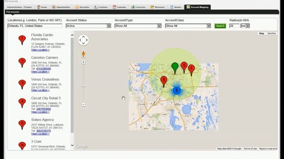Image resolution: width=284 pixels, height=159 pixels.
Task: Click red pin 5 beside Solaro Agency
Action: (22, 125)
